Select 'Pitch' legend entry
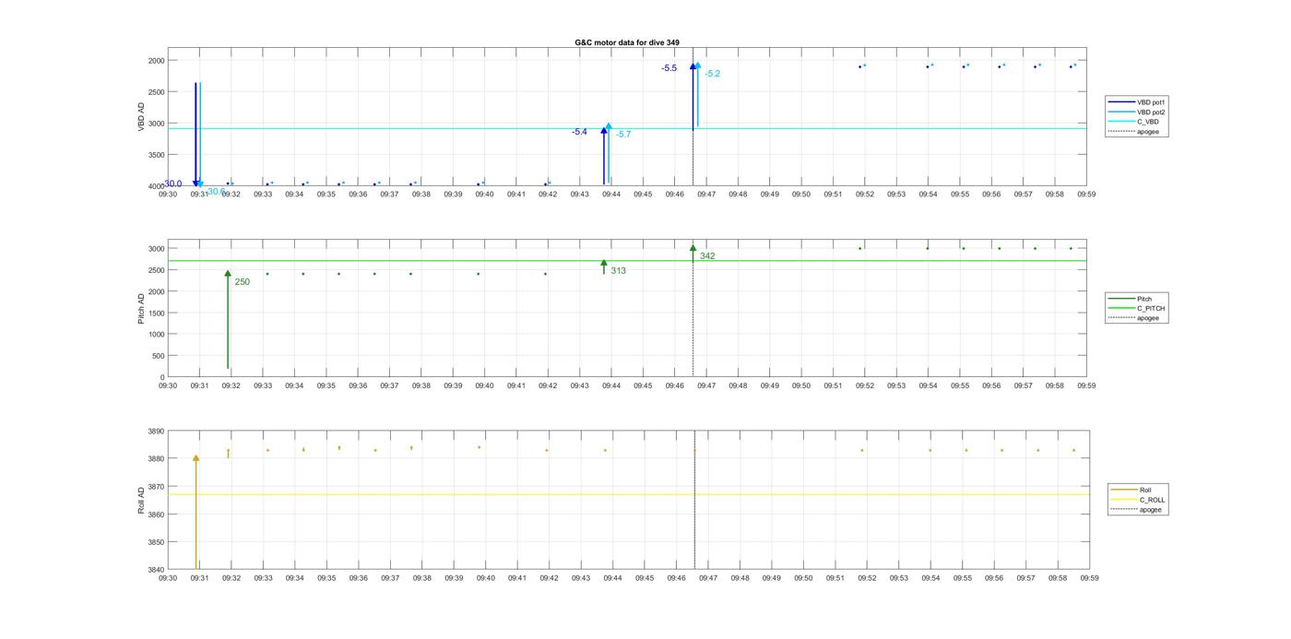 1131,299
